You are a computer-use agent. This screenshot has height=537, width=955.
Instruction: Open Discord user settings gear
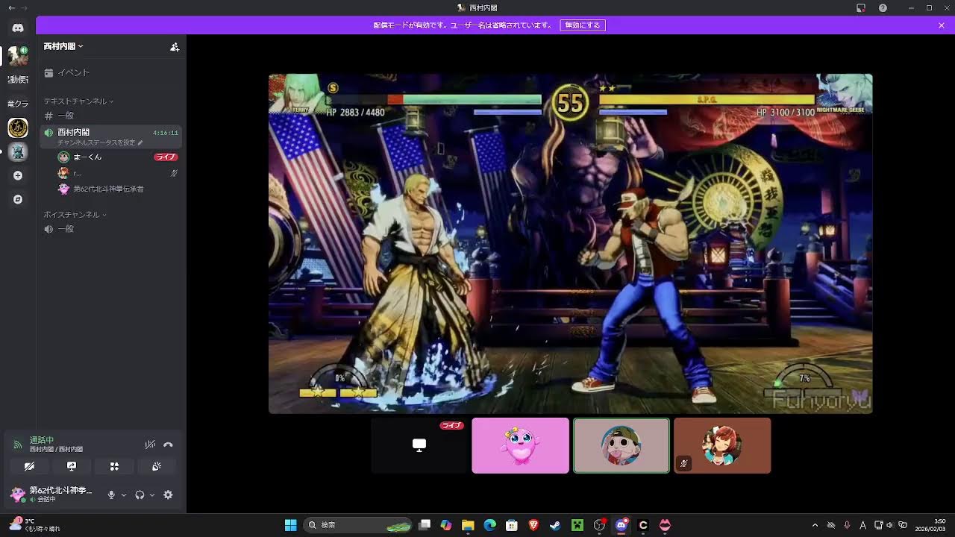pos(168,494)
